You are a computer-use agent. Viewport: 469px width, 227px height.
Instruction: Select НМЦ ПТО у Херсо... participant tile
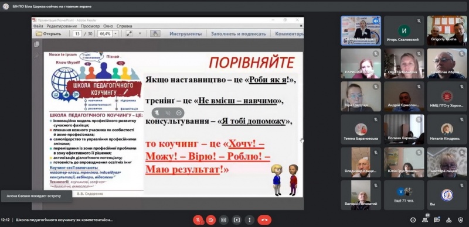447,97
